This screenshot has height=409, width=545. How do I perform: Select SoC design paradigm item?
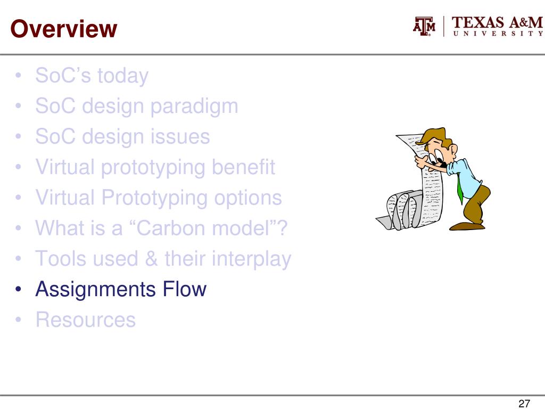coord(137,106)
